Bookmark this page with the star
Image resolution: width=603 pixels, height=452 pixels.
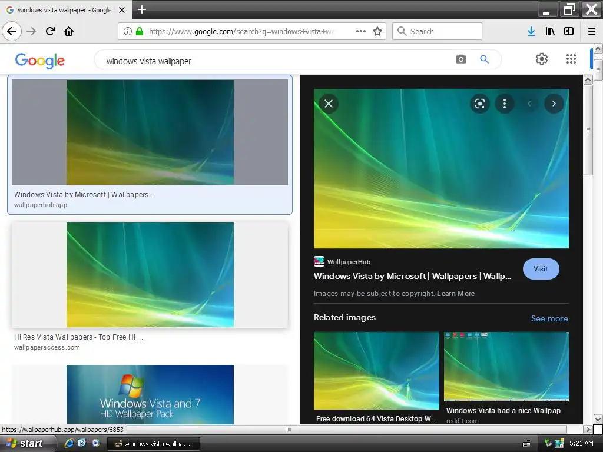coord(377,32)
